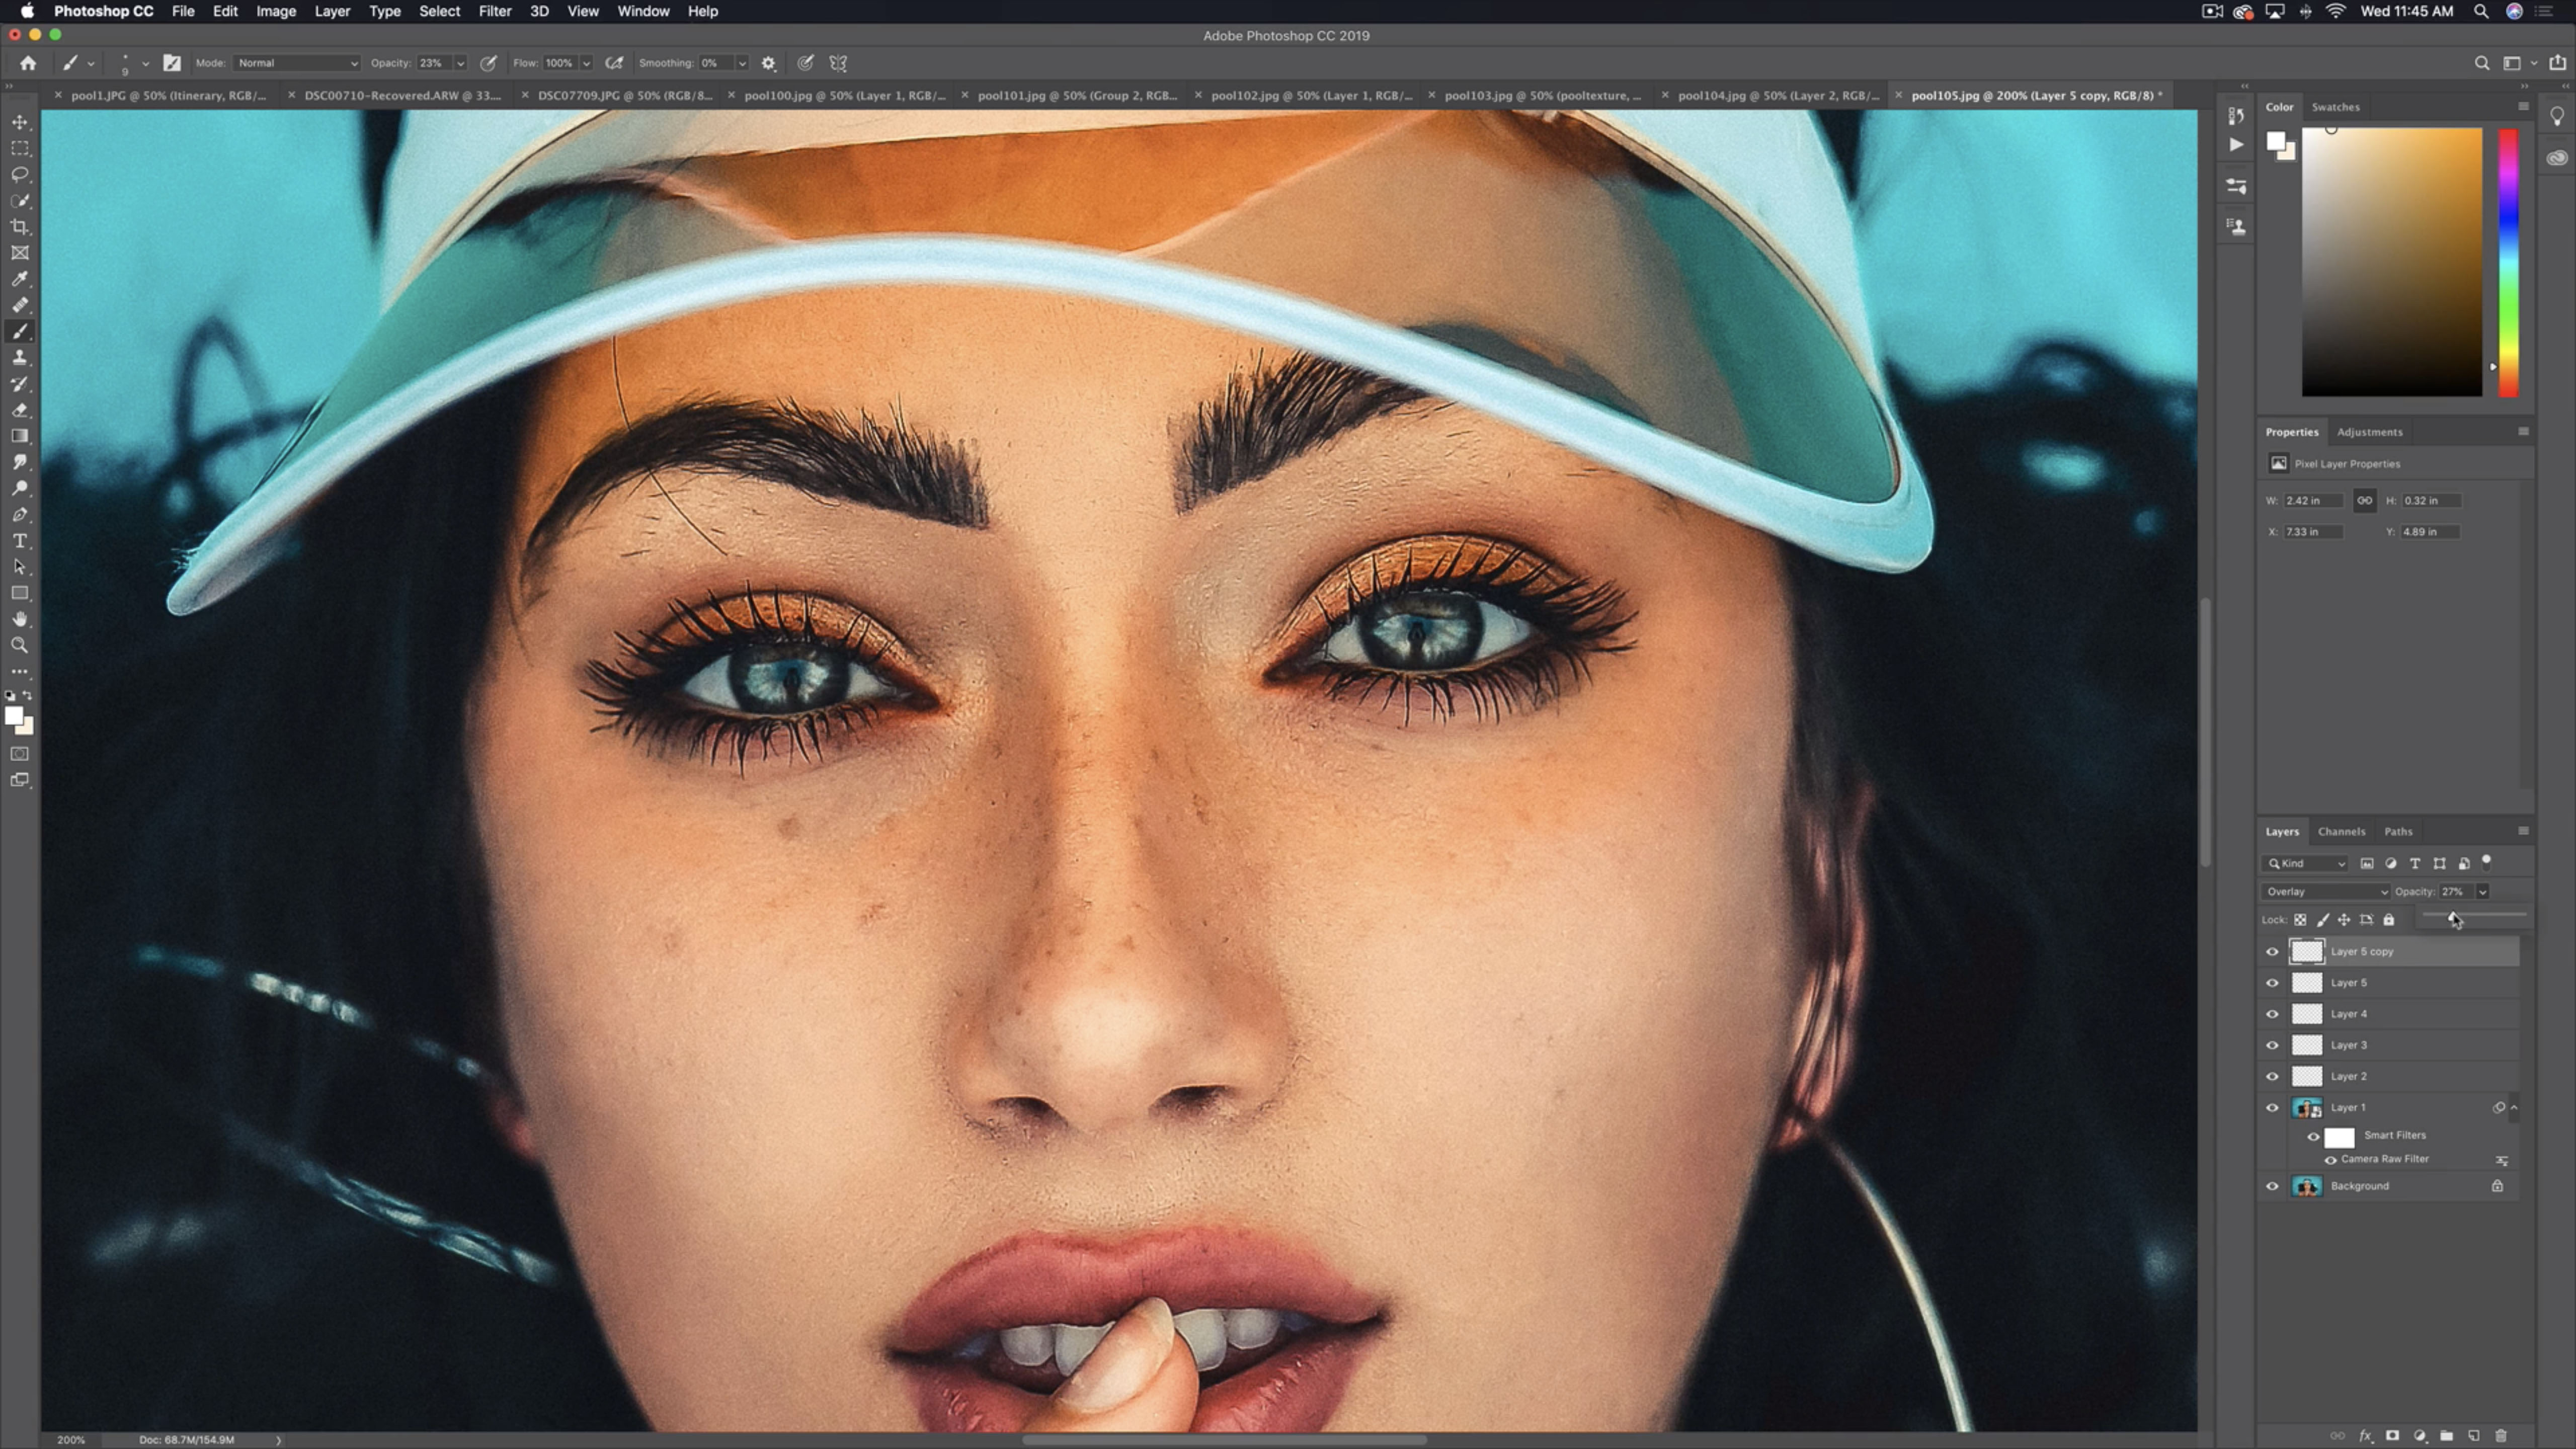Screen dimensions: 2576x1449
Task: Select the Eraser tool
Action: [x=20, y=410]
